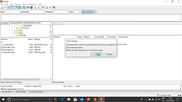Open the View menu
Screen dimensions: 182x102
(11, 4)
